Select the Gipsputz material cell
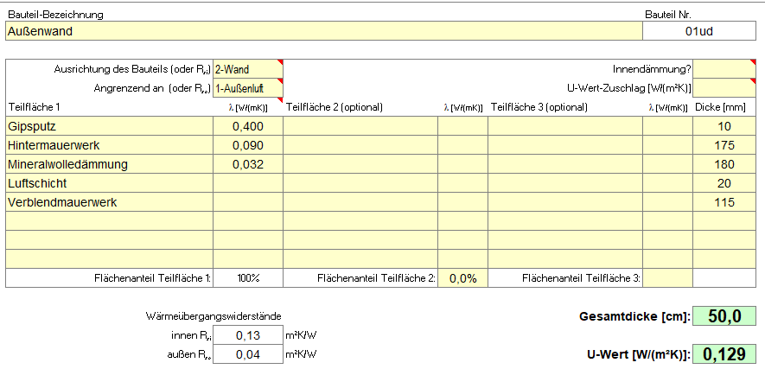This screenshot has height=369, width=765. (x=109, y=126)
